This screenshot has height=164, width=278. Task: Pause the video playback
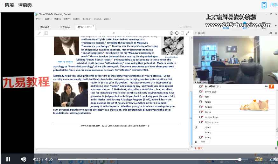click(x=8, y=159)
